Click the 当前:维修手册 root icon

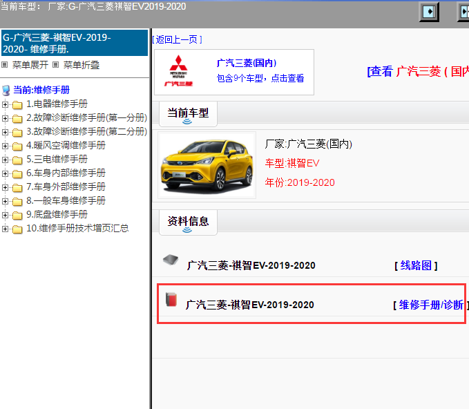point(6,91)
